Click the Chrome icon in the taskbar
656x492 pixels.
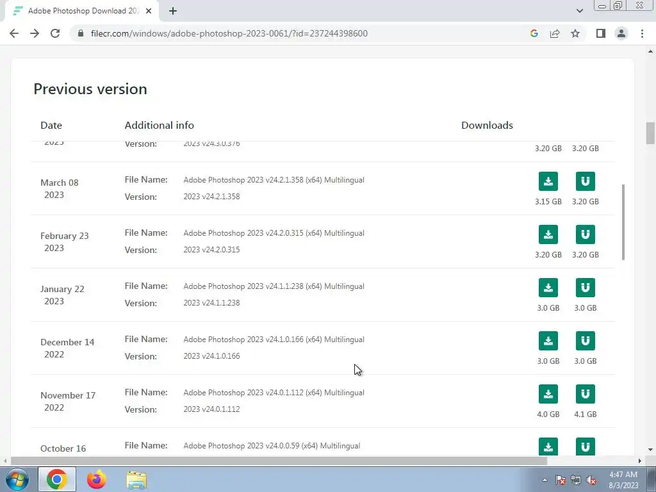(57, 479)
